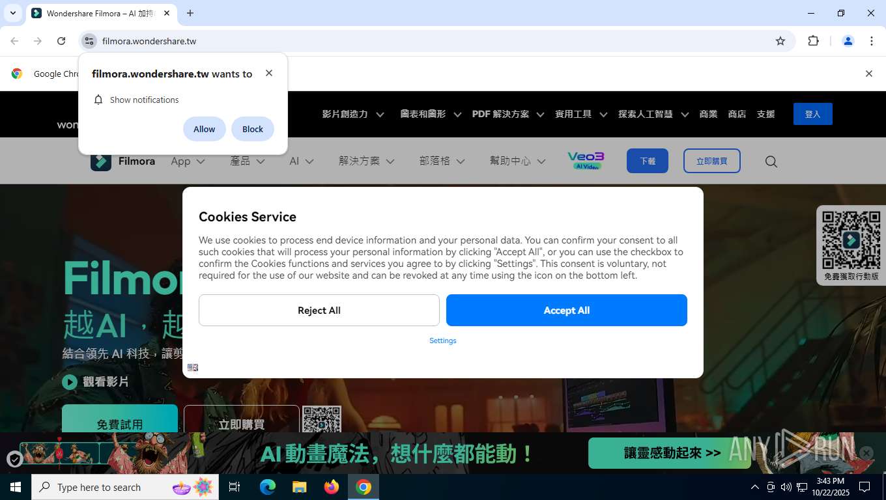Open the 商店 menu item
The image size is (886, 500).
pos(737,114)
